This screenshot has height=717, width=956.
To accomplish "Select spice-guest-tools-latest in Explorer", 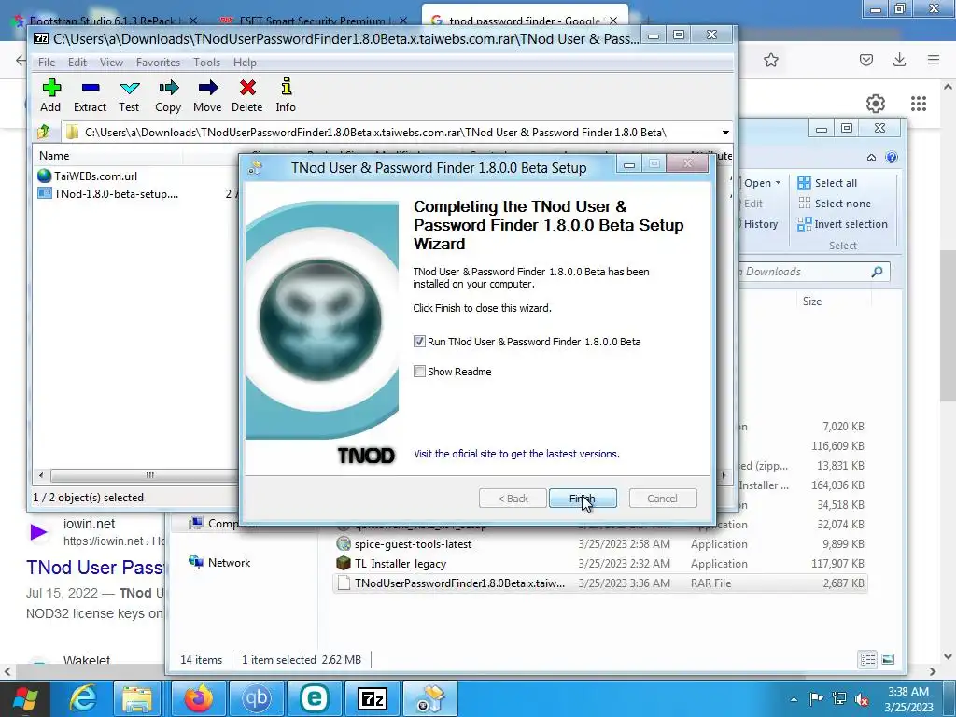I will point(601,544).
